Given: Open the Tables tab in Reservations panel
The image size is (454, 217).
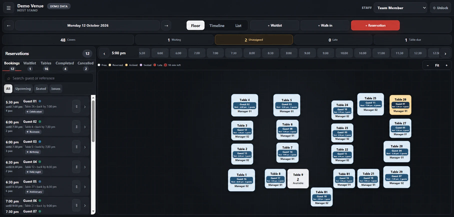Looking at the screenshot, I should pyautogui.click(x=46, y=66).
